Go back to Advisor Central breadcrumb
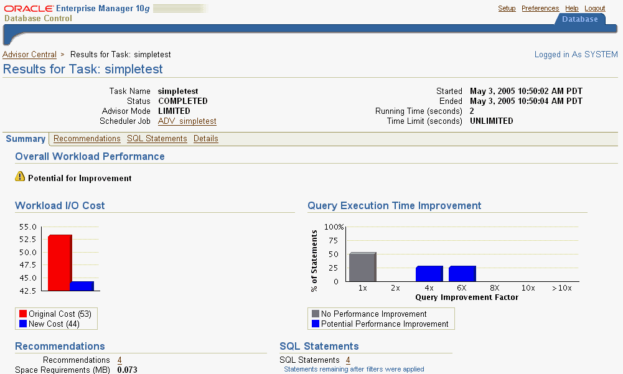This screenshot has width=623, height=374. pos(29,55)
